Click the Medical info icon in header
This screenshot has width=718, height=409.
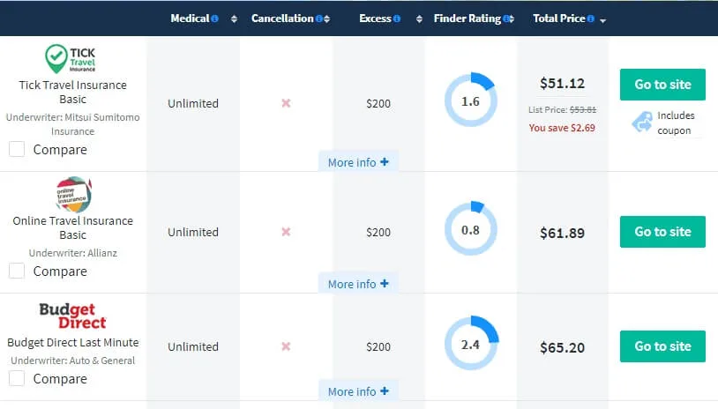tap(214, 19)
